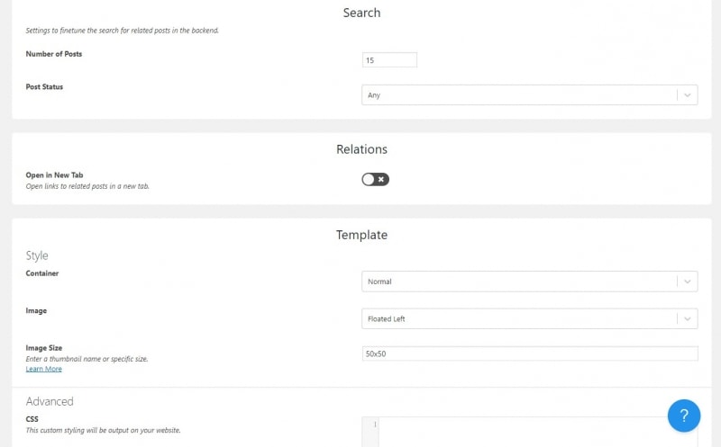Screen dimensions: 721x447
Task: Click the 'Number of Posts' label
Action: point(54,54)
